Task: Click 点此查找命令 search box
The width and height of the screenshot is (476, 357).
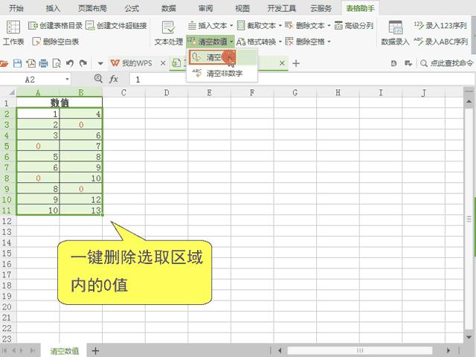Action: [446, 63]
